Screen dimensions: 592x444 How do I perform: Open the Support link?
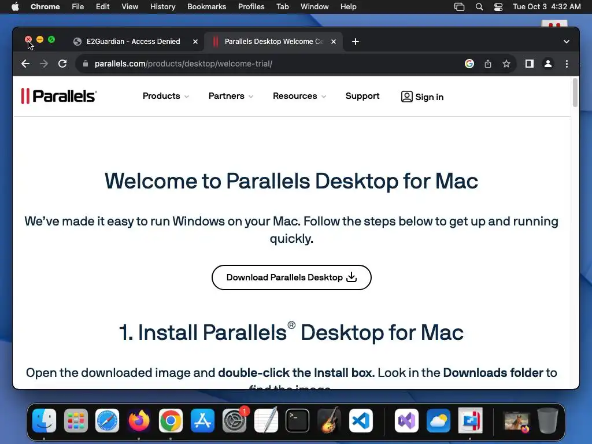point(362,96)
